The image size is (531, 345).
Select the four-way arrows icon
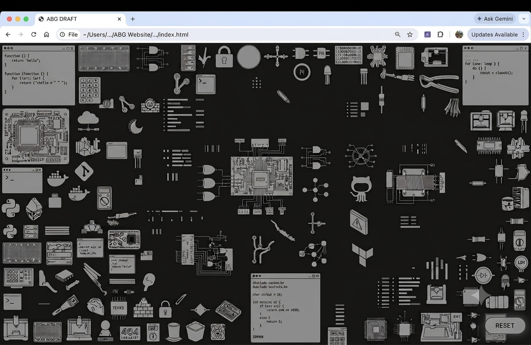(276, 56)
